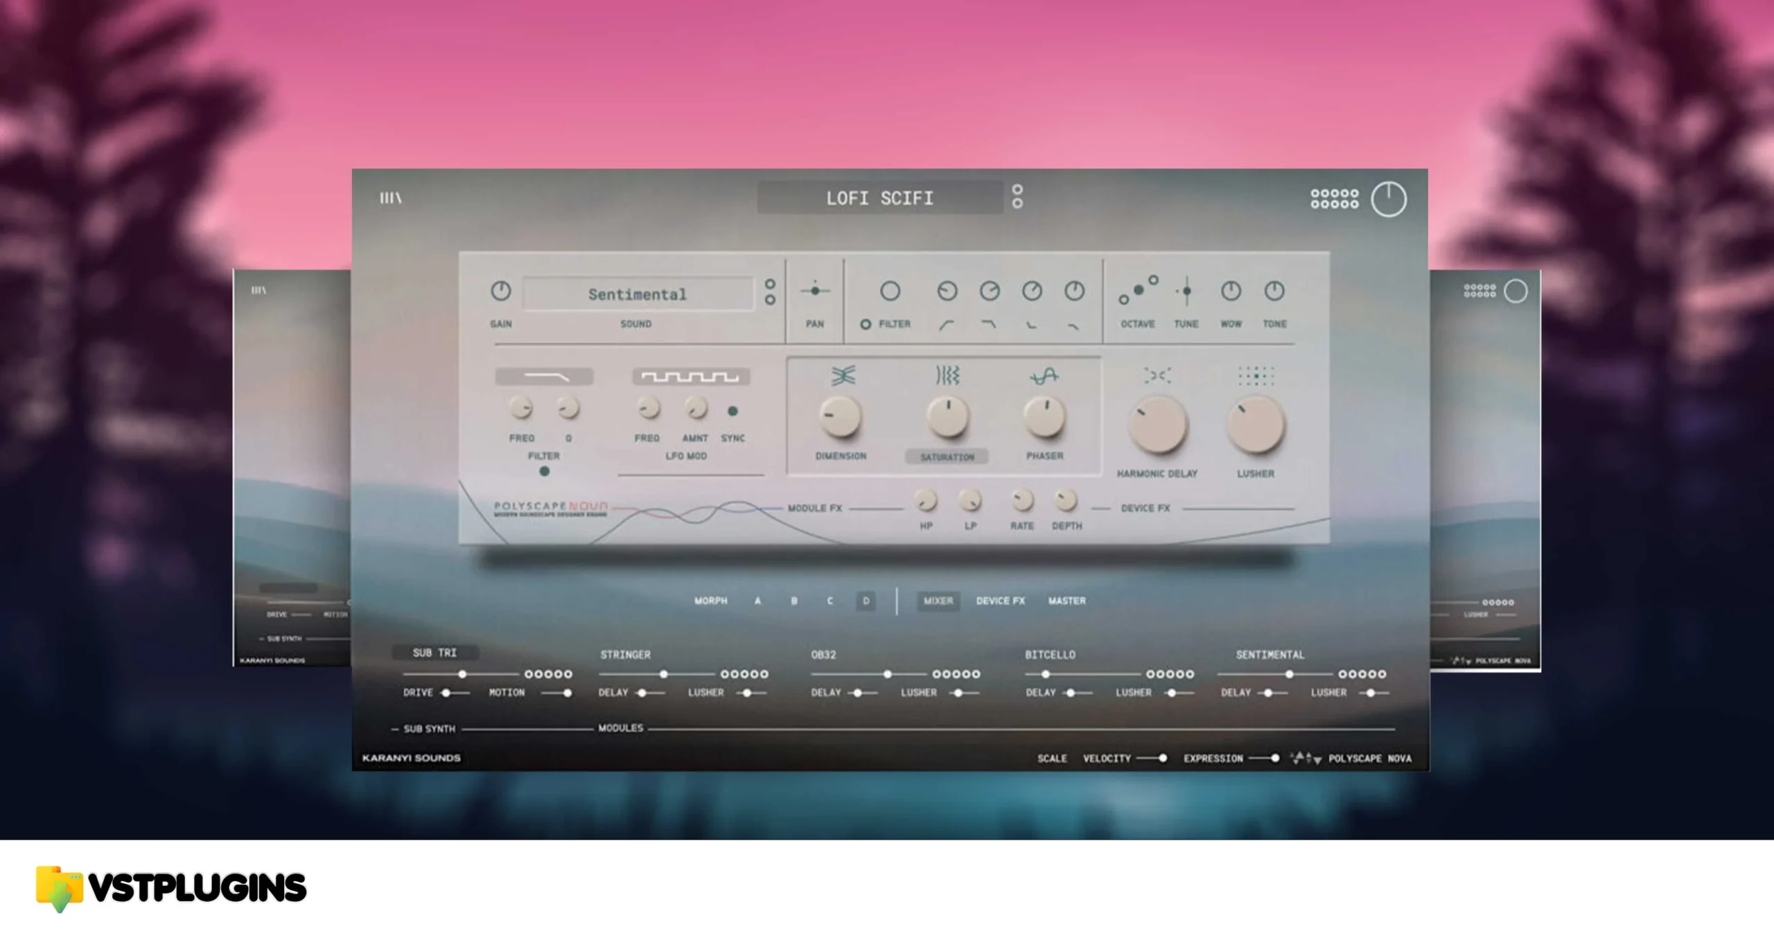The width and height of the screenshot is (1774, 940).
Task: Click the VELOCITY slider
Action: point(1152,759)
